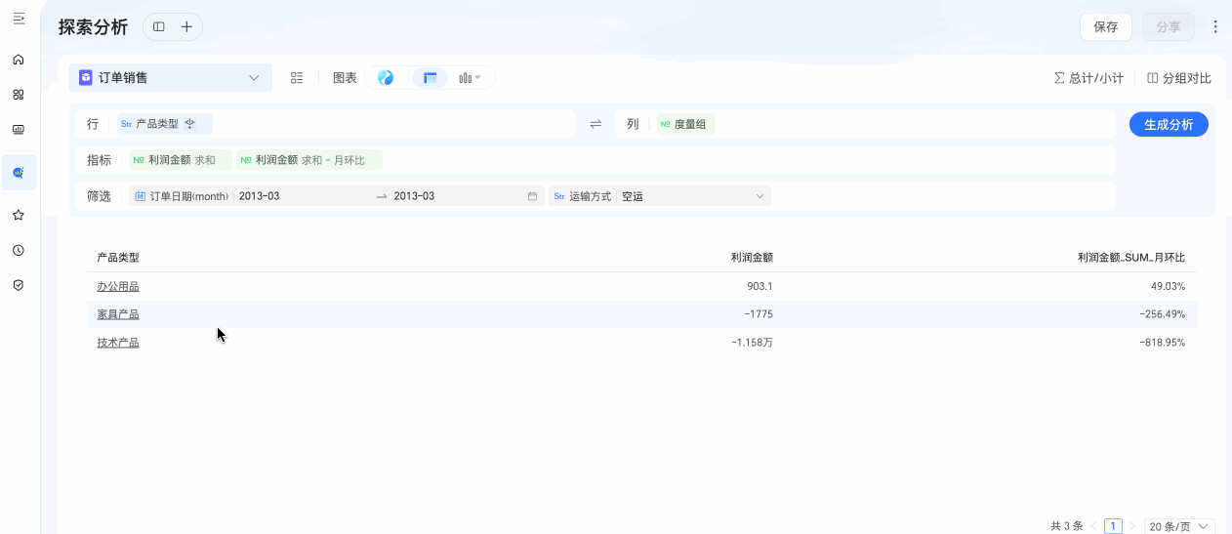Go to page 1 in pagination
This screenshot has height=534, width=1232.
(1113, 526)
